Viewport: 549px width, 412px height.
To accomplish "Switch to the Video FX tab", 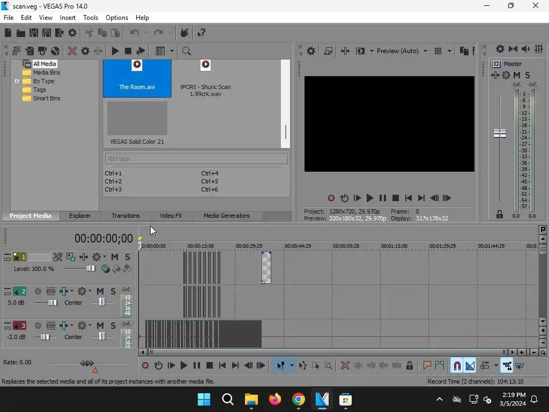I will click(171, 216).
